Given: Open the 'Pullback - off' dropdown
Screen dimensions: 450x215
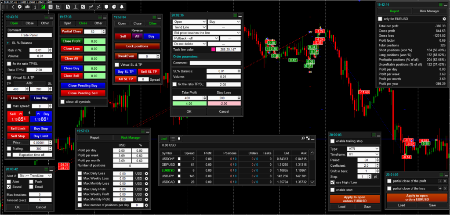Looking at the screenshot, I should coord(195,38).
